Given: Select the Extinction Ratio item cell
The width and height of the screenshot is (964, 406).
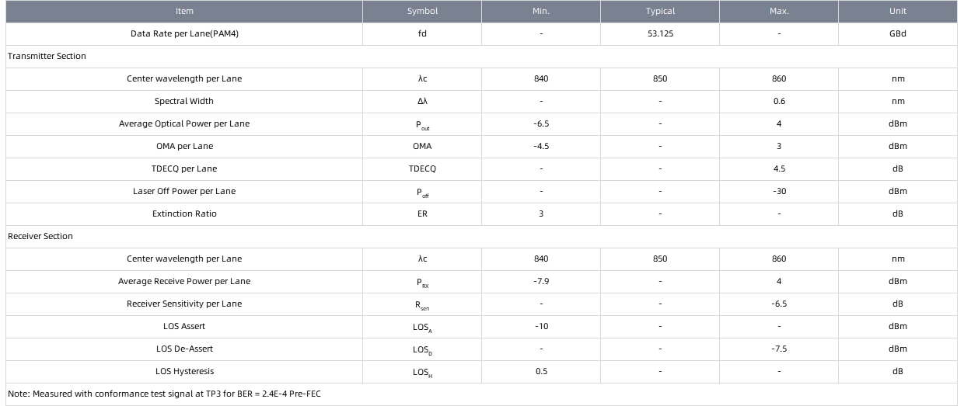Looking at the screenshot, I should (x=184, y=214).
